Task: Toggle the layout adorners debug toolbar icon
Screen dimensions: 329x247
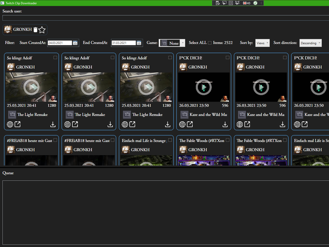Action: pos(231,3)
